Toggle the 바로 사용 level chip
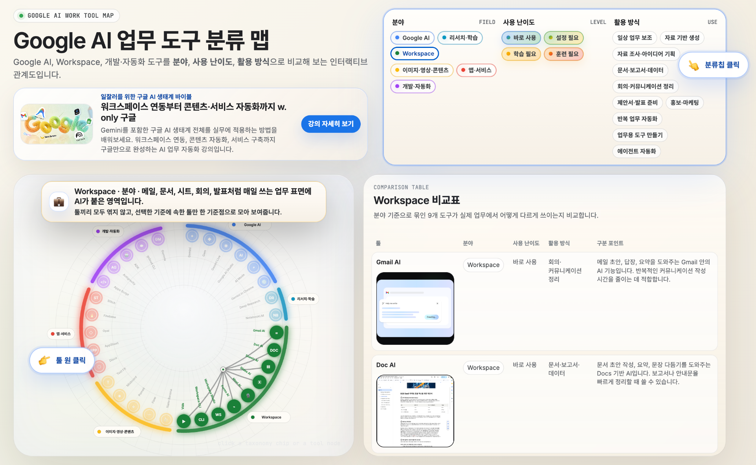The width and height of the screenshot is (756, 465). 521,38
